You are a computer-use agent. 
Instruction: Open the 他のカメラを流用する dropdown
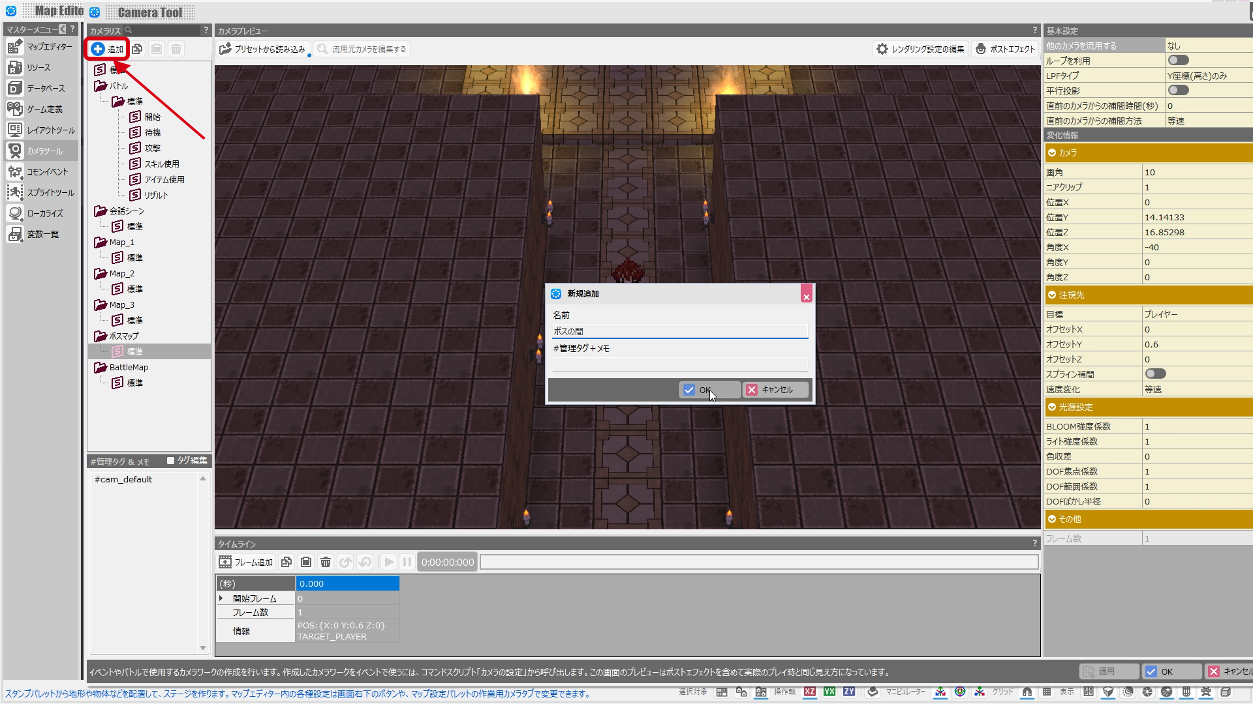(1209, 46)
